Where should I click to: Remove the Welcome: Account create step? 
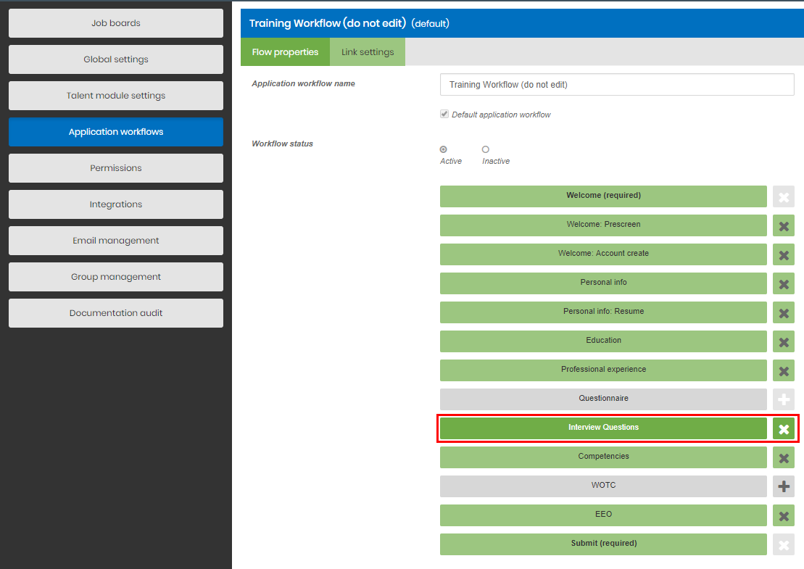[783, 254]
